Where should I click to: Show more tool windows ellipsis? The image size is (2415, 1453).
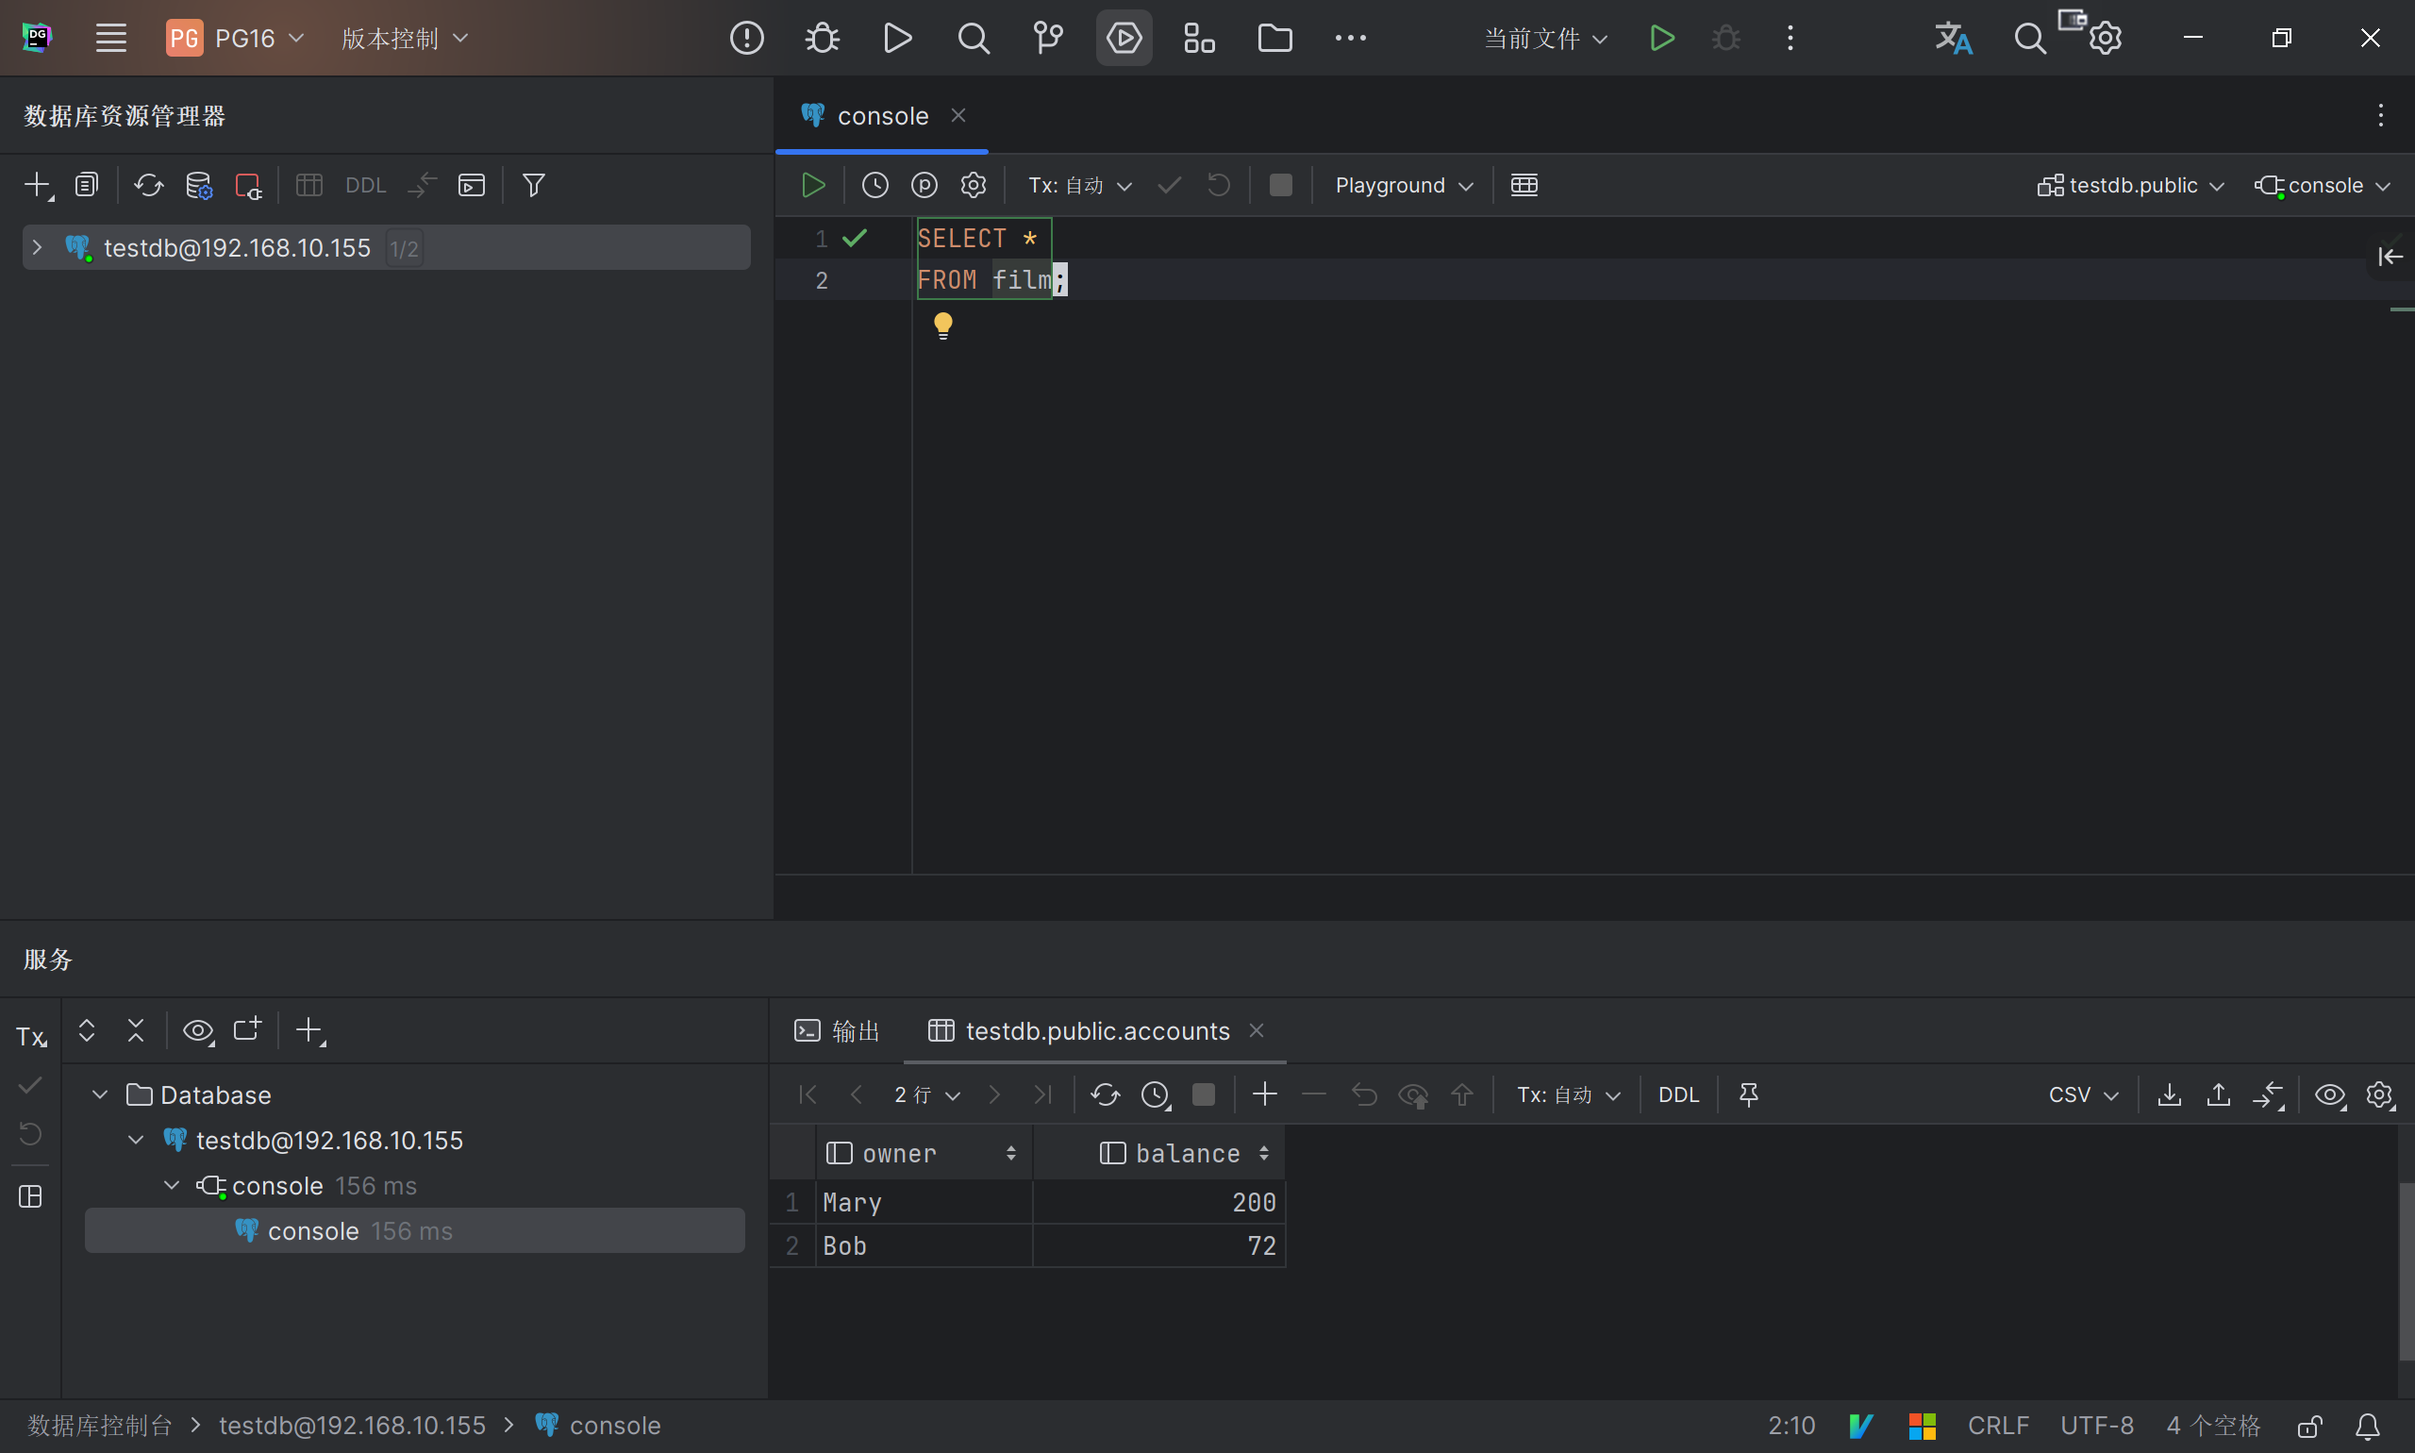tap(1350, 38)
